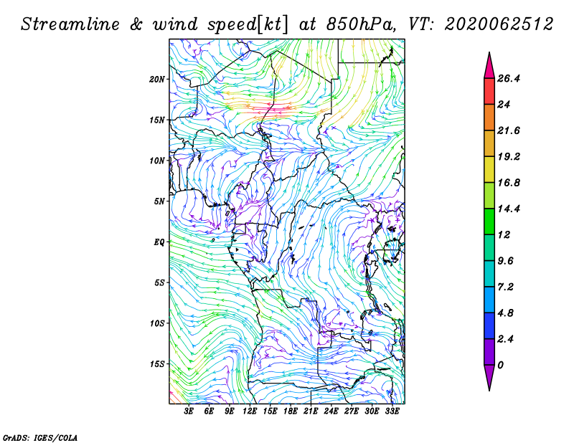The image size is (574, 443).
Task: Click the 3E longitude axis label
Action: click(x=189, y=411)
